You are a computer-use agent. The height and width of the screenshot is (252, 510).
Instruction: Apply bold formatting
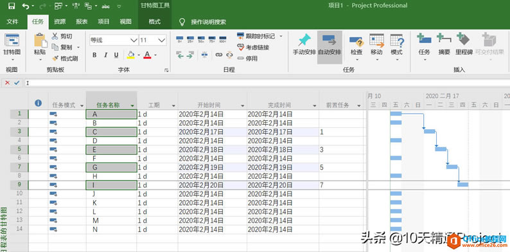click(x=94, y=55)
